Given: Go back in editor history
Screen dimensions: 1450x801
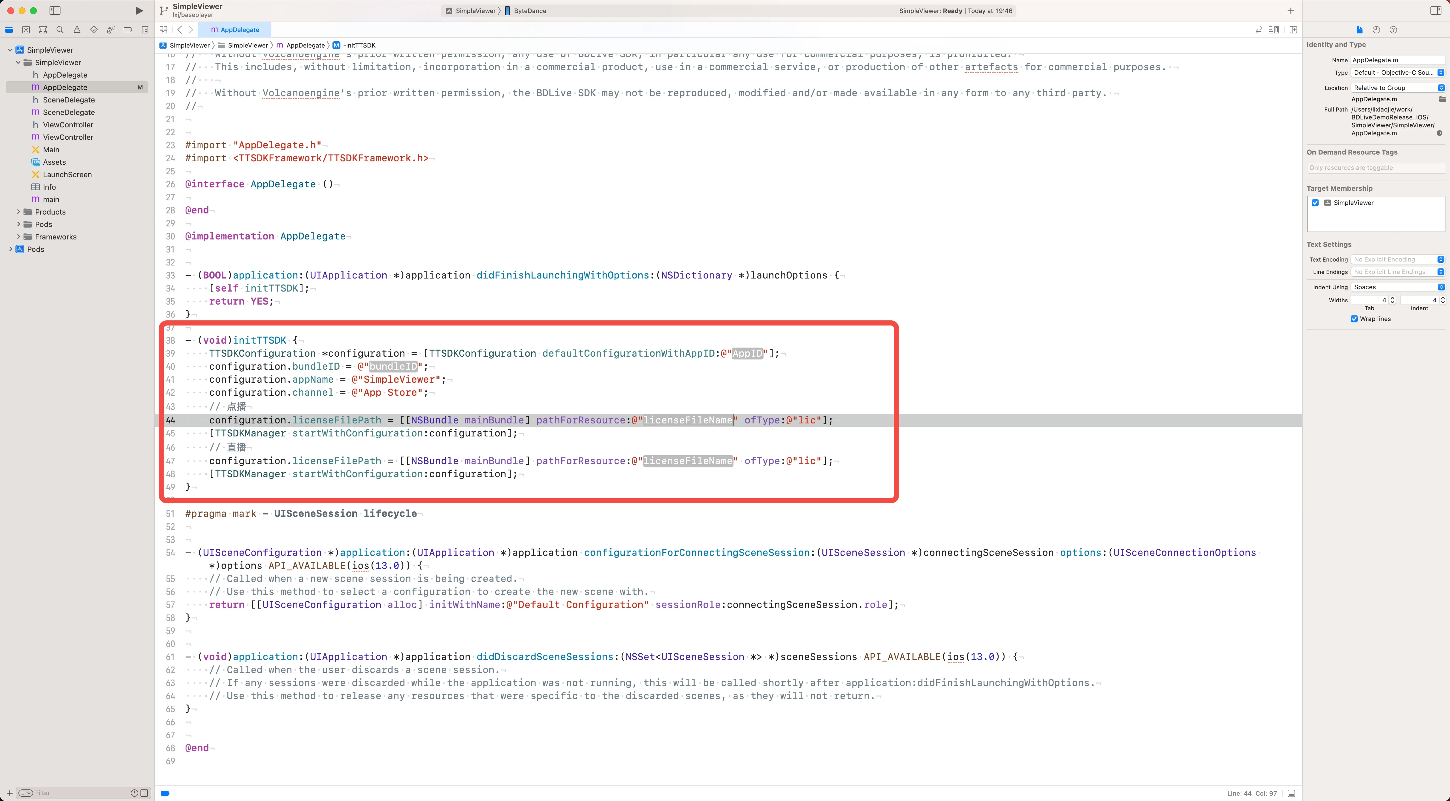Looking at the screenshot, I should click(180, 30).
